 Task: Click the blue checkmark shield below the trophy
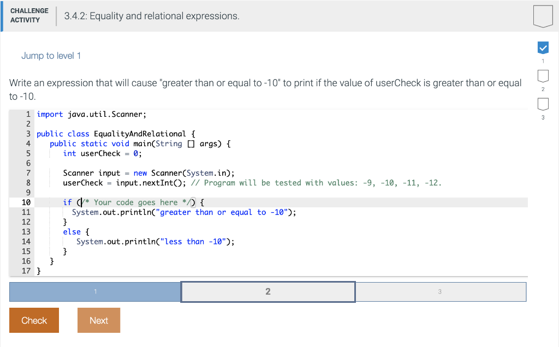pyautogui.click(x=543, y=47)
